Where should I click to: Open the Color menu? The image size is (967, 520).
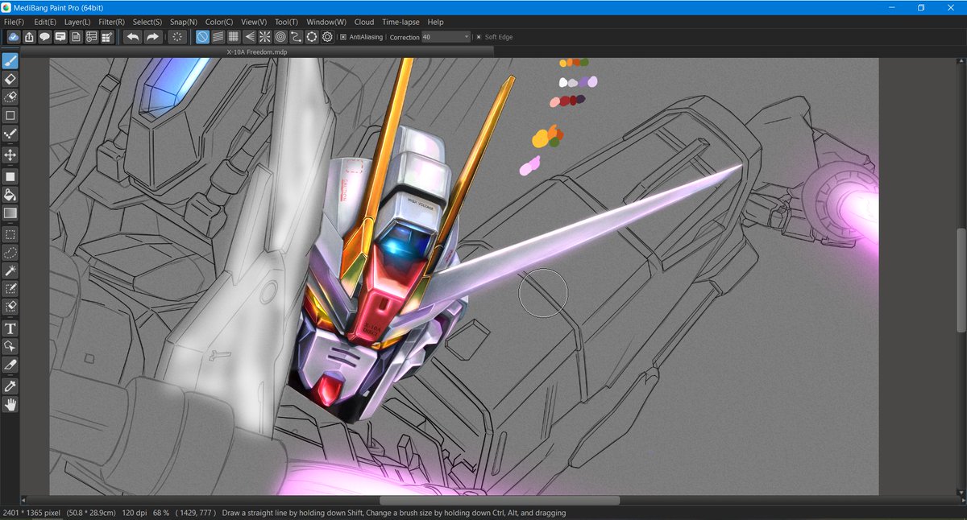click(x=219, y=22)
